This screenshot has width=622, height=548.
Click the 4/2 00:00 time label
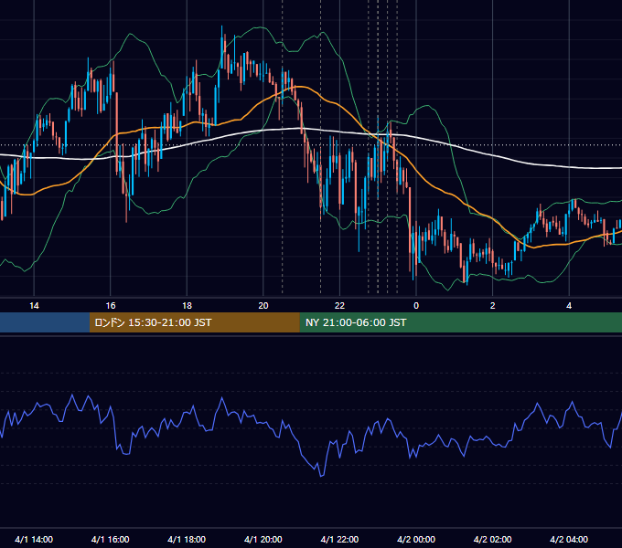[416, 540]
